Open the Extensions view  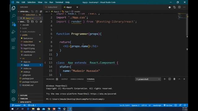(x=13, y=40)
